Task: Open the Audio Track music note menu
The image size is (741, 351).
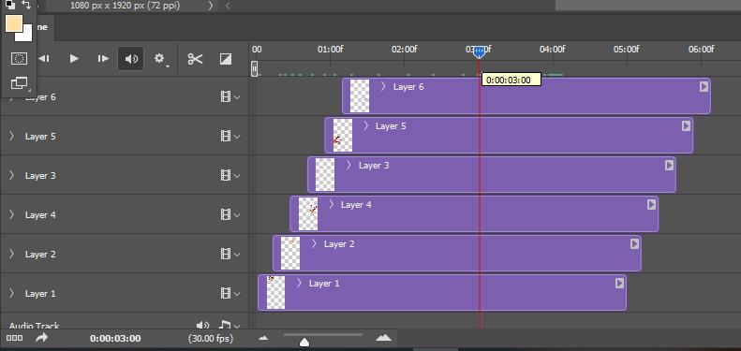Action: tap(230, 325)
